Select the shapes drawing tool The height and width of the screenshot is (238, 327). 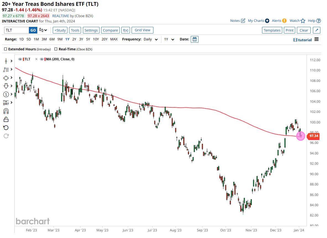(x=6, y=78)
